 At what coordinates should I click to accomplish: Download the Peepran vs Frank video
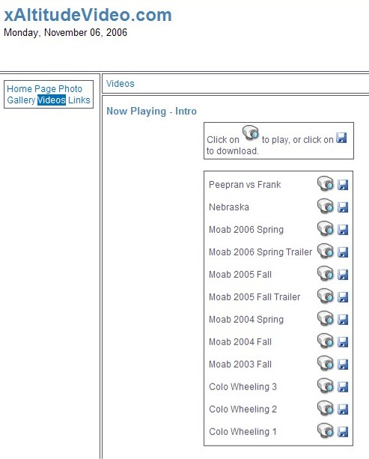343,185
